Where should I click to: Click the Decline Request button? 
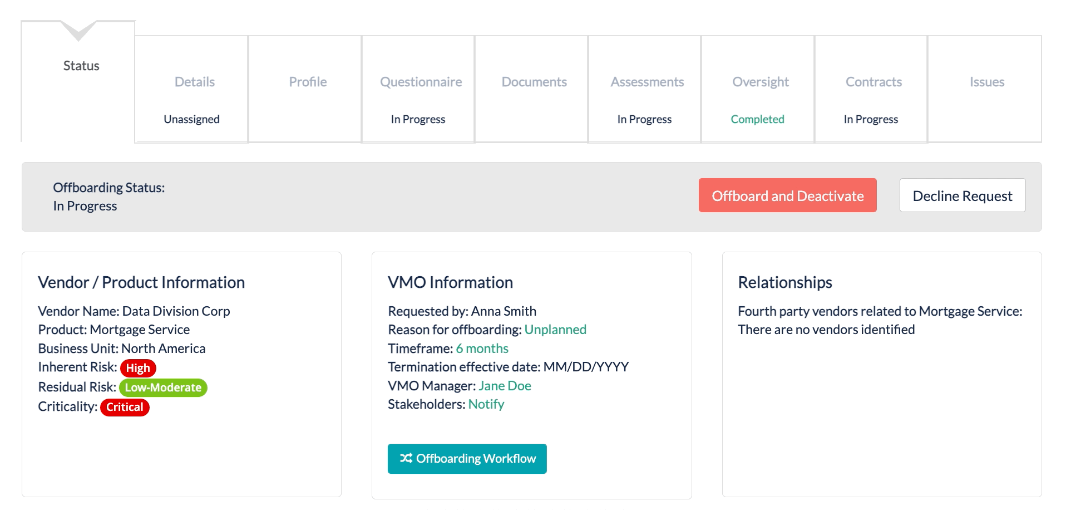pyautogui.click(x=962, y=195)
